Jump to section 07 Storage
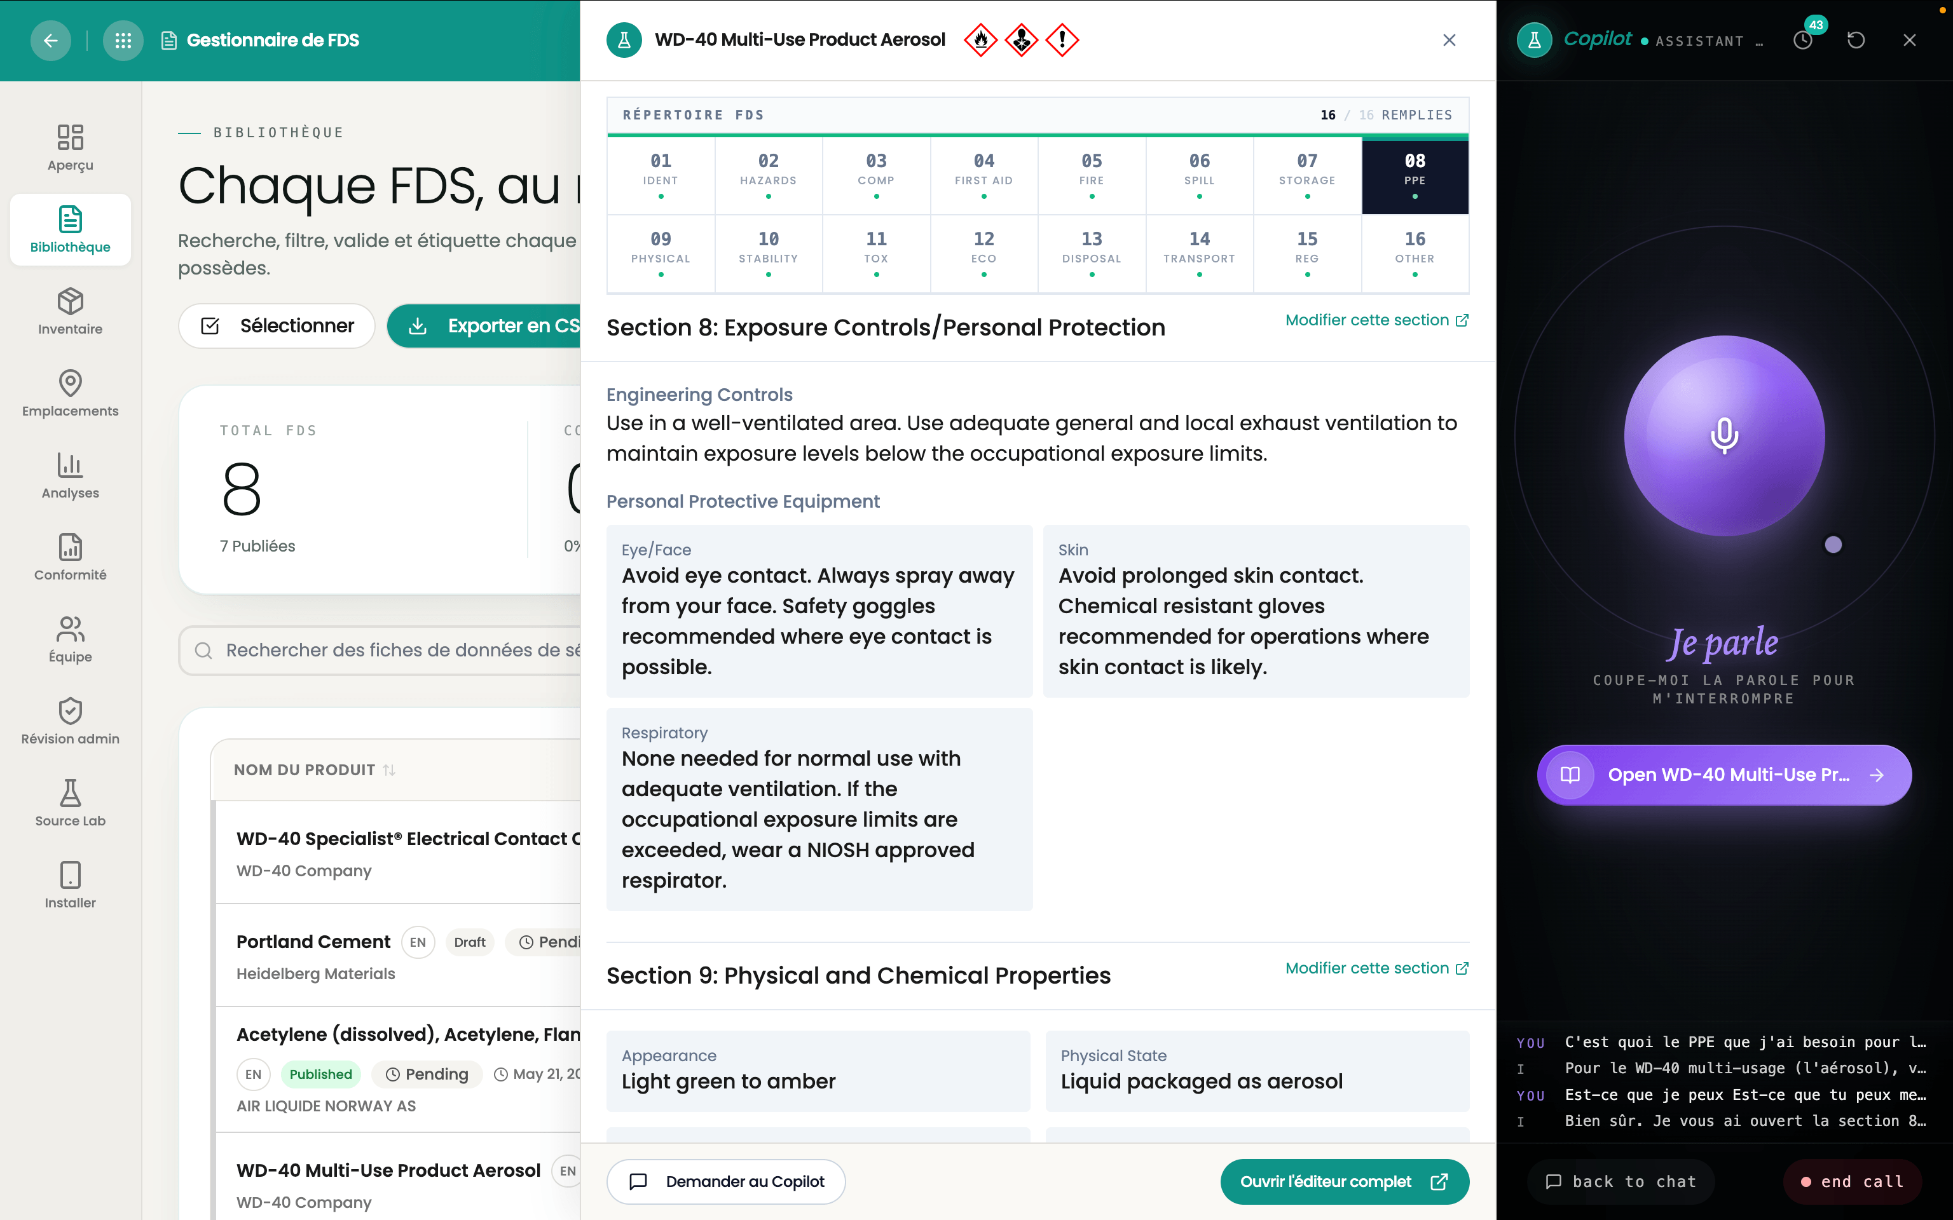1953x1220 pixels. point(1307,176)
